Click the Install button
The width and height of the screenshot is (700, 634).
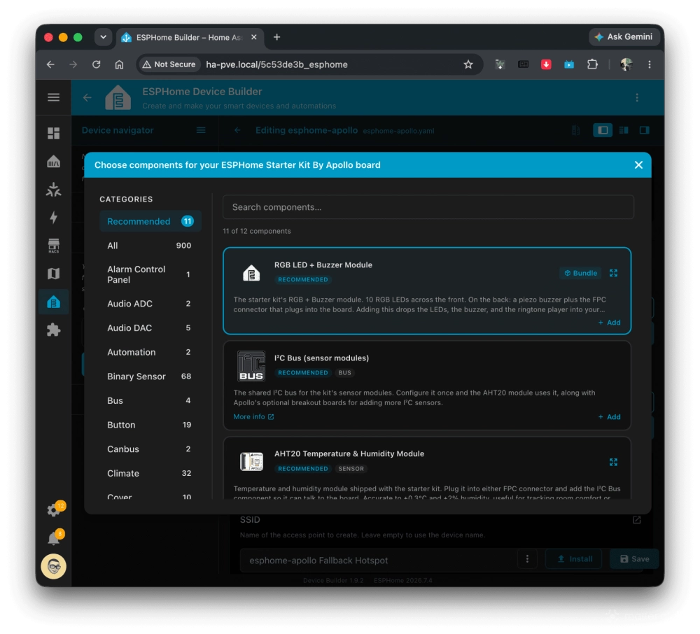(574, 559)
